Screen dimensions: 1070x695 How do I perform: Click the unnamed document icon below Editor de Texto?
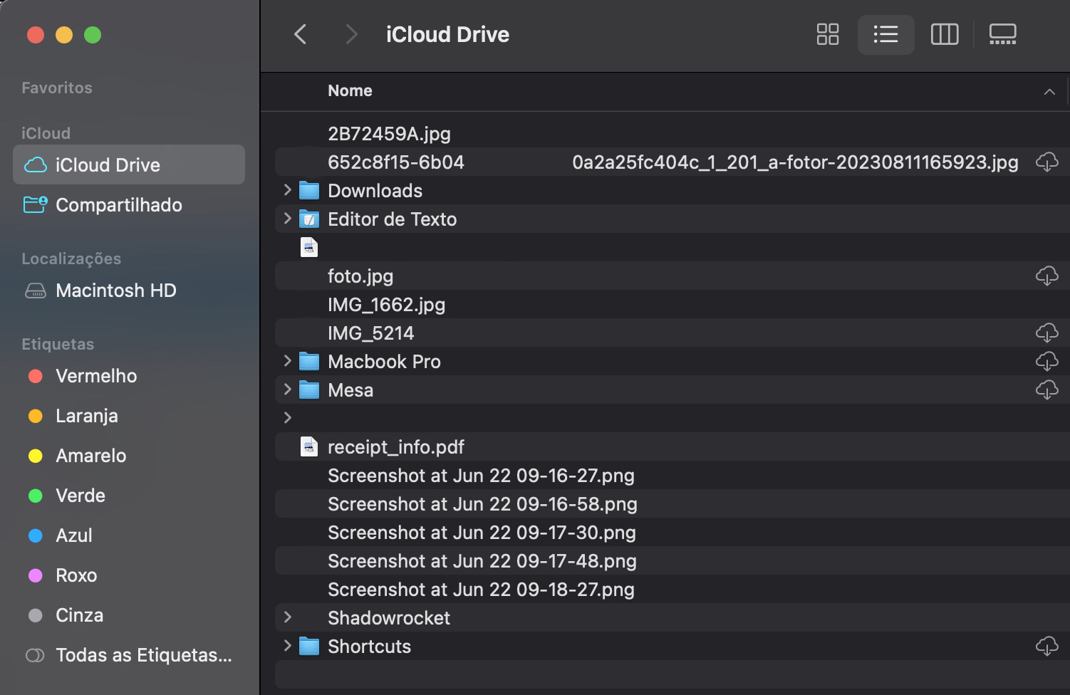pyautogui.click(x=309, y=248)
